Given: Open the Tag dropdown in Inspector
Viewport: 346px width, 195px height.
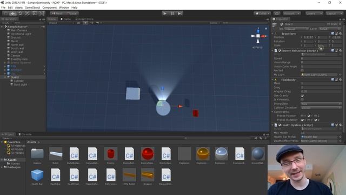Looking at the screenshot, I should [296, 29].
